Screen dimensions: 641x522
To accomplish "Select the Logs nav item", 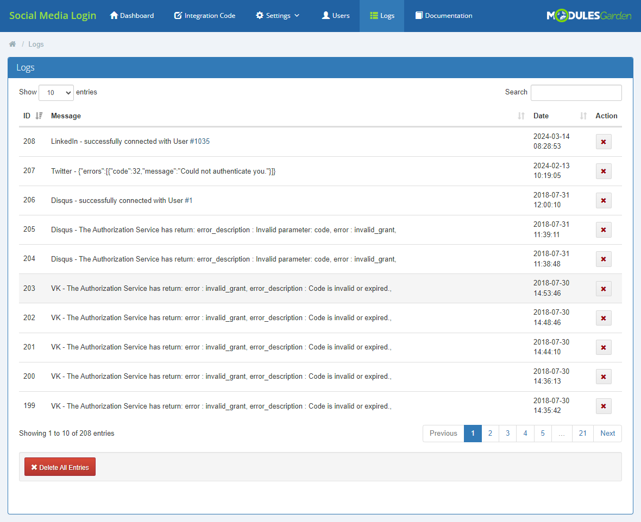I will point(382,16).
